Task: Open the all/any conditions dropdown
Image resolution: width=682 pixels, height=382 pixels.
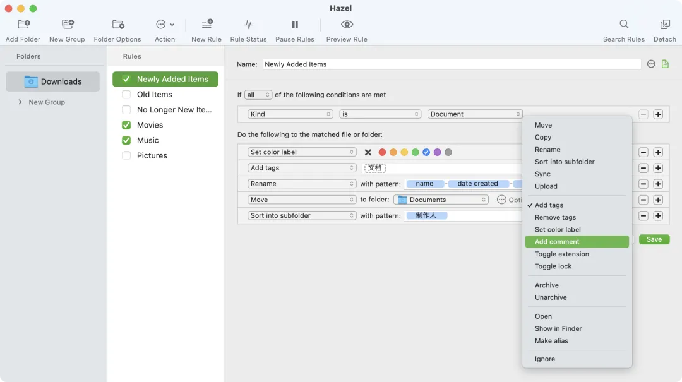Action: tap(258, 95)
